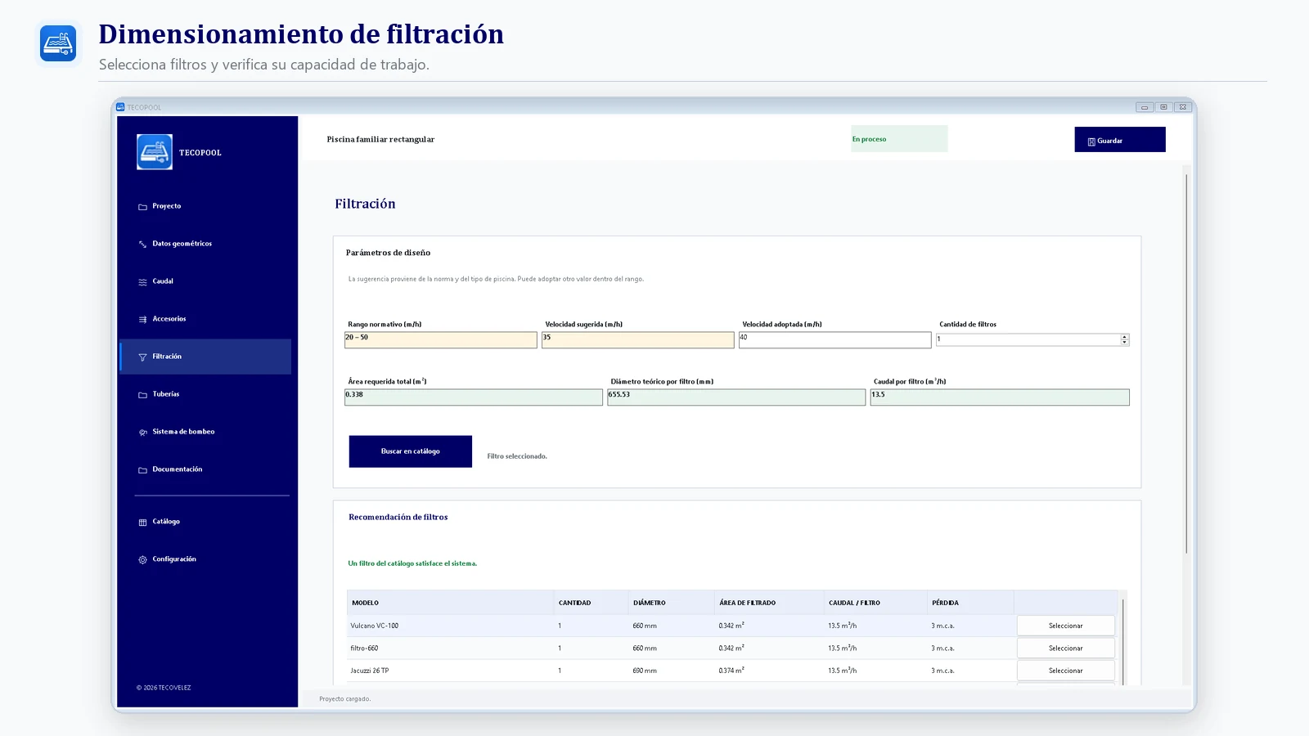
Task: Click the TECOPOOL title bar app icon
Action: (x=120, y=107)
